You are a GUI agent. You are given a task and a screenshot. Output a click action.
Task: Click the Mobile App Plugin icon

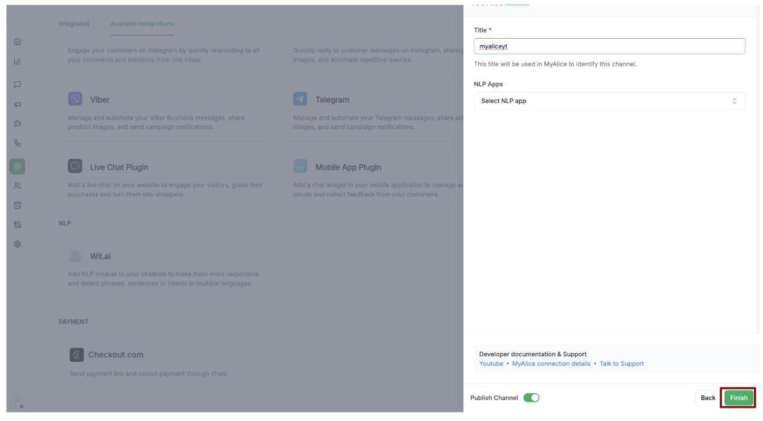coord(300,166)
